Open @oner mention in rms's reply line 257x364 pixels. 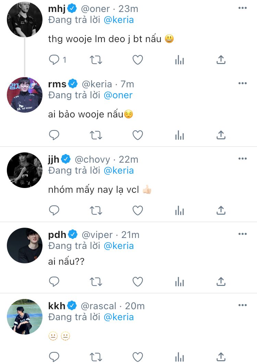118,95
